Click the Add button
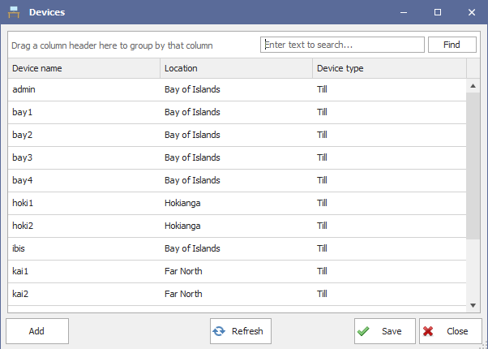The image size is (488, 349). click(37, 331)
